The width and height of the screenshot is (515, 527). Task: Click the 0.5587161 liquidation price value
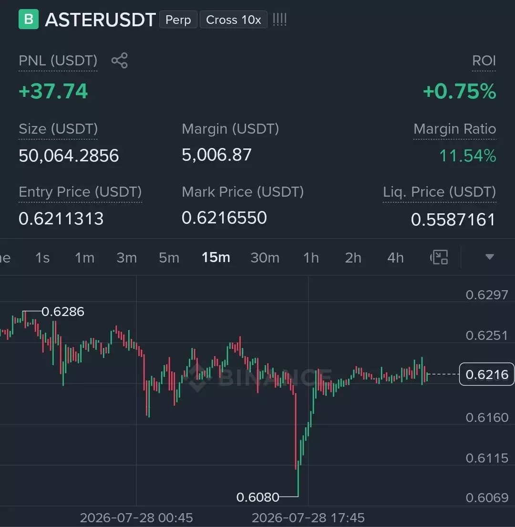453,220
